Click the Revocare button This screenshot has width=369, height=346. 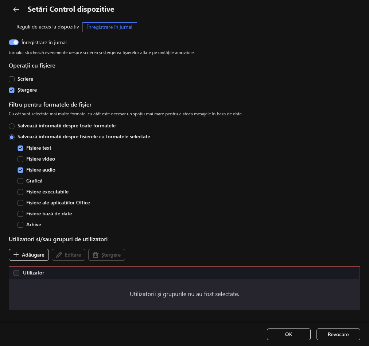coord(338,334)
